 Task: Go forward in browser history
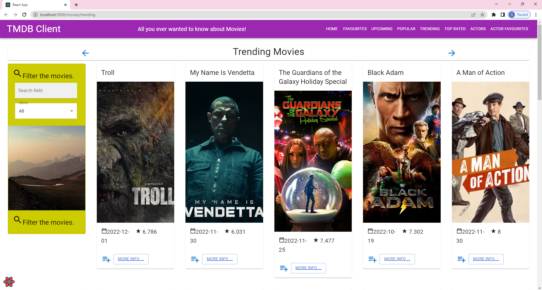[x=15, y=15]
